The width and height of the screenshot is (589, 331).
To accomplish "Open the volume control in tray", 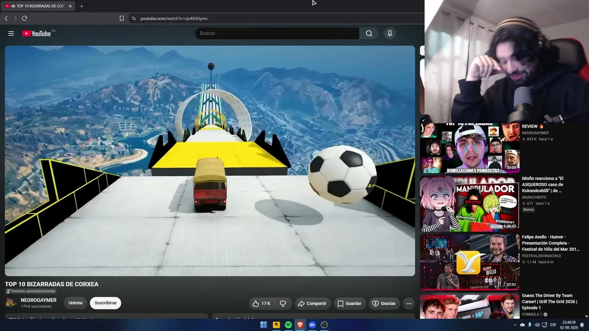I will pyautogui.click(x=537, y=325).
